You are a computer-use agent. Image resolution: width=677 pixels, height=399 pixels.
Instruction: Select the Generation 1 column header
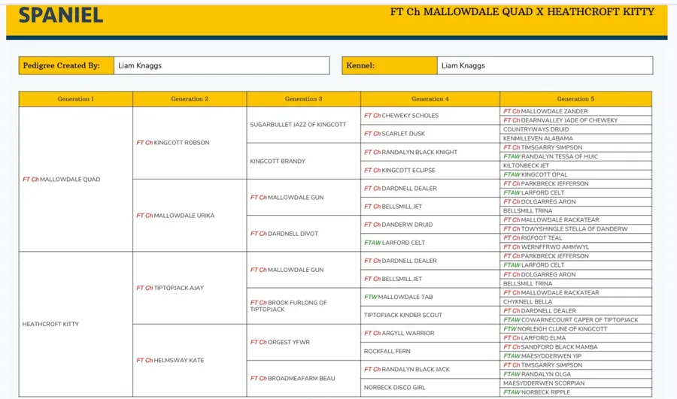tap(75, 98)
